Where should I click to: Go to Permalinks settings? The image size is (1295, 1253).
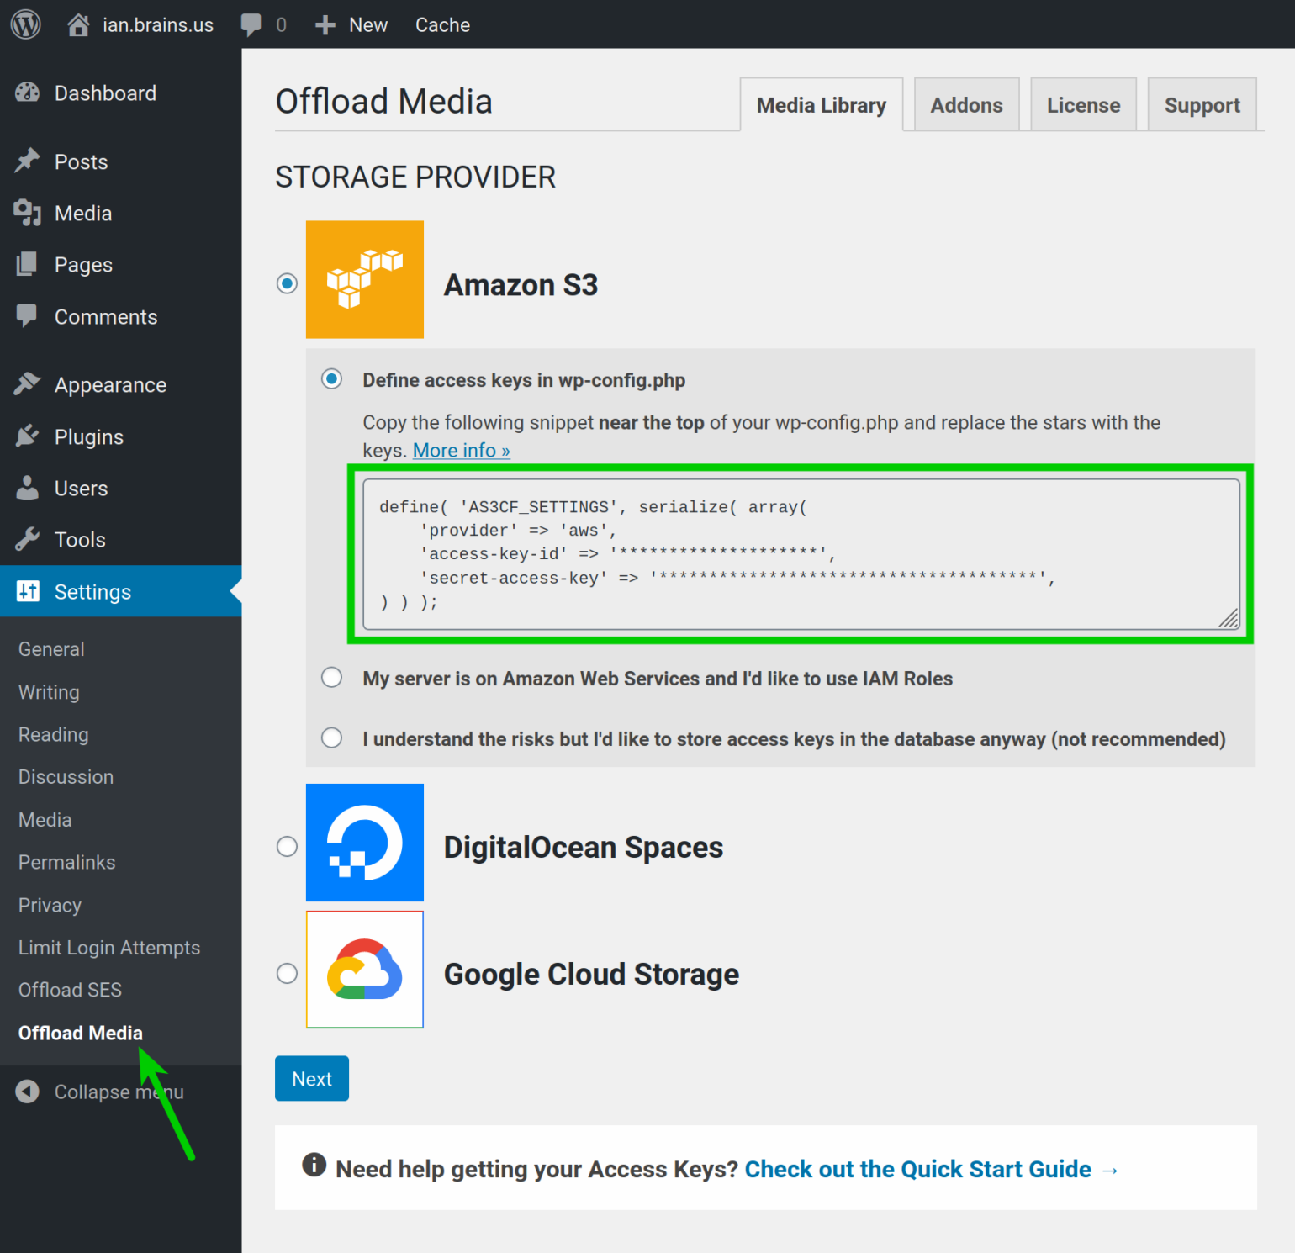tap(67, 863)
